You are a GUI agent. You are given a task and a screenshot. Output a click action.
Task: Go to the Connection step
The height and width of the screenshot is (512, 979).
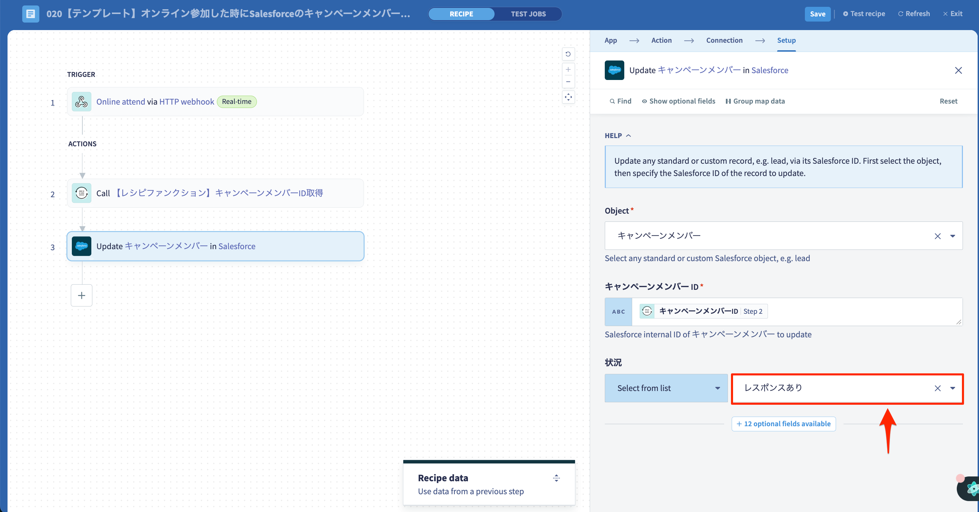point(724,40)
